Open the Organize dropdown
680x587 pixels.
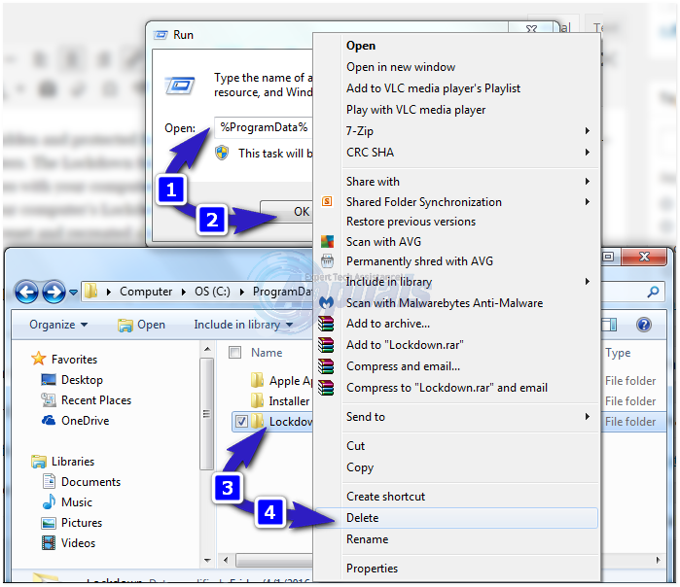pos(58,325)
